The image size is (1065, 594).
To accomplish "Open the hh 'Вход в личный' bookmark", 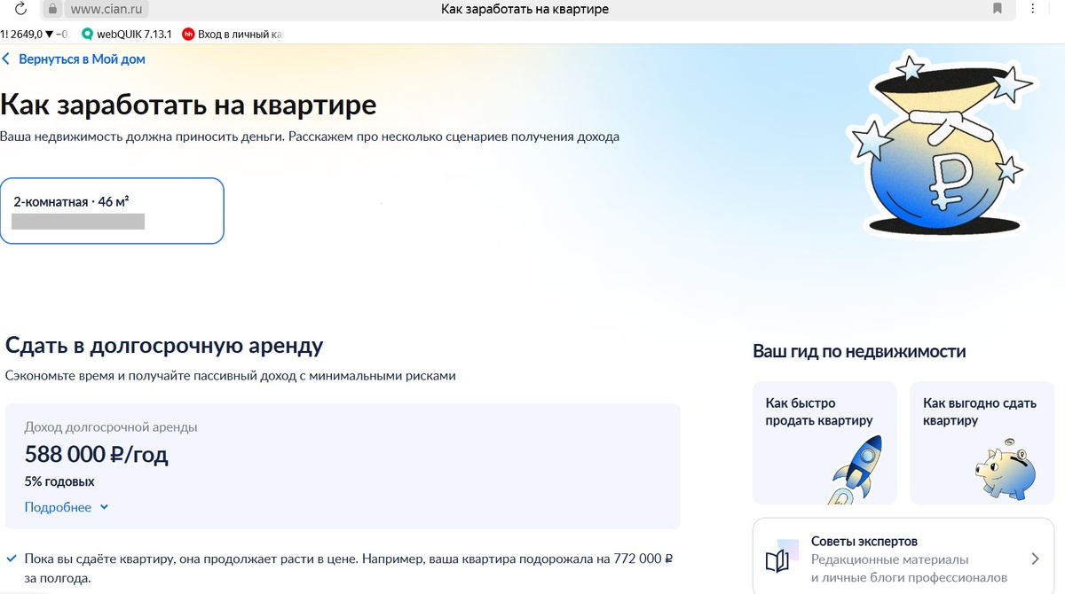I will click(233, 35).
